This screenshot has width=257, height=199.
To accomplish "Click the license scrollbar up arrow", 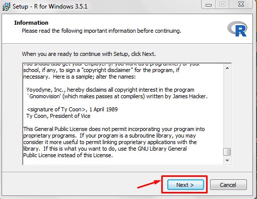I will [227, 68].
